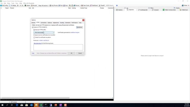Screen dimensions: 190x107
Task: Expand the from all processes dropdown
Action: tap(44, 32)
